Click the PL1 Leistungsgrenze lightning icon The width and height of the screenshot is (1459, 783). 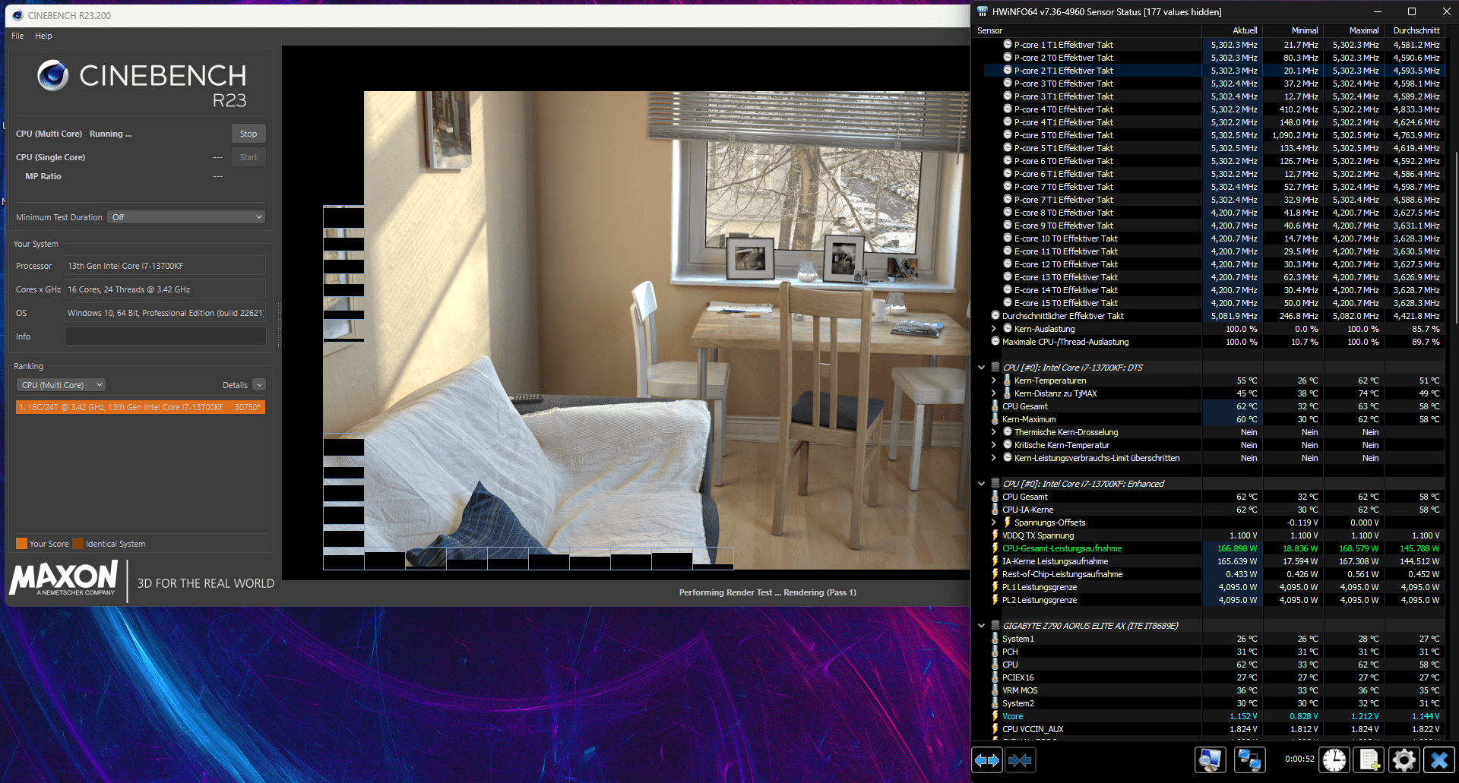click(995, 587)
